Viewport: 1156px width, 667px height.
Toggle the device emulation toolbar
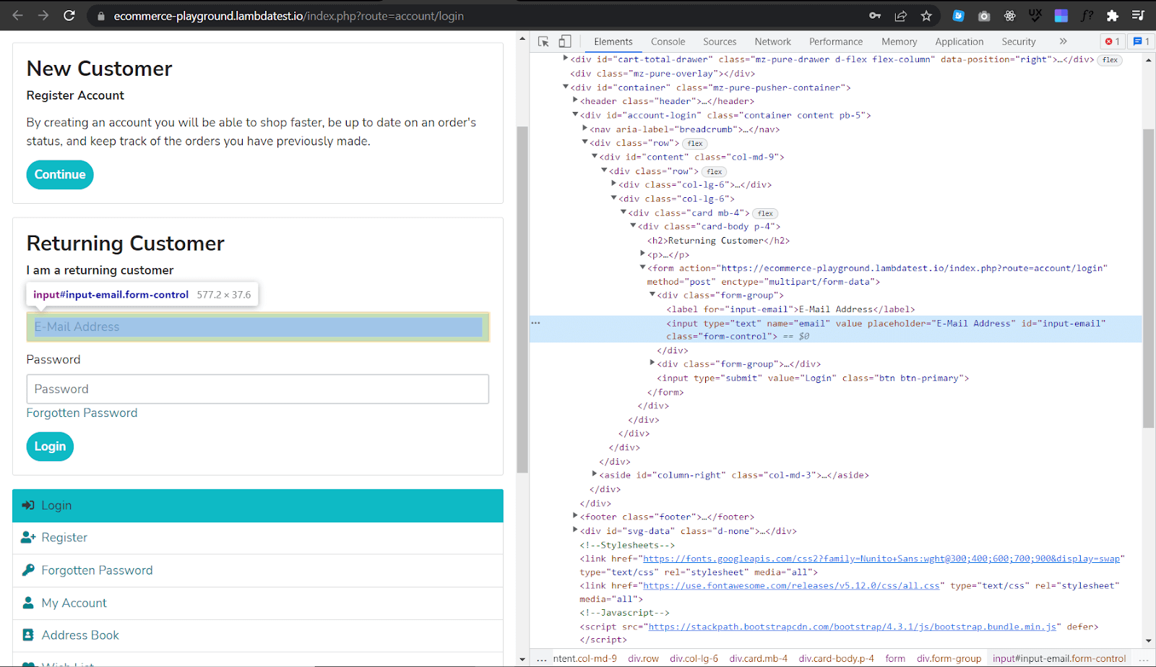[565, 41]
